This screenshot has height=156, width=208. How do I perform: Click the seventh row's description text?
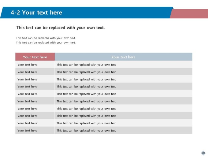(x=87, y=109)
